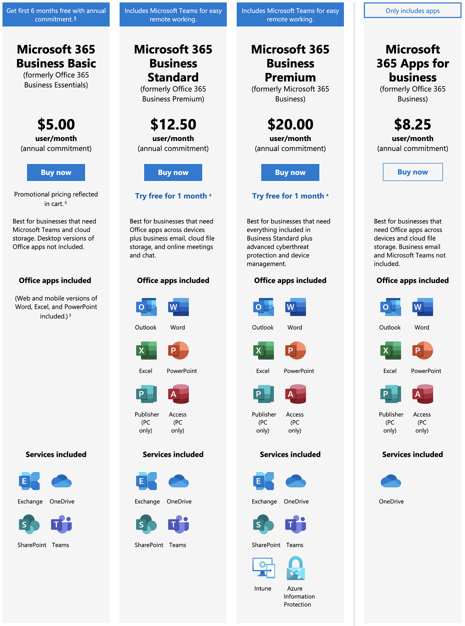465x626 pixels.
Task: Click the Intune icon in Business Premium
Action: click(263, 568)
